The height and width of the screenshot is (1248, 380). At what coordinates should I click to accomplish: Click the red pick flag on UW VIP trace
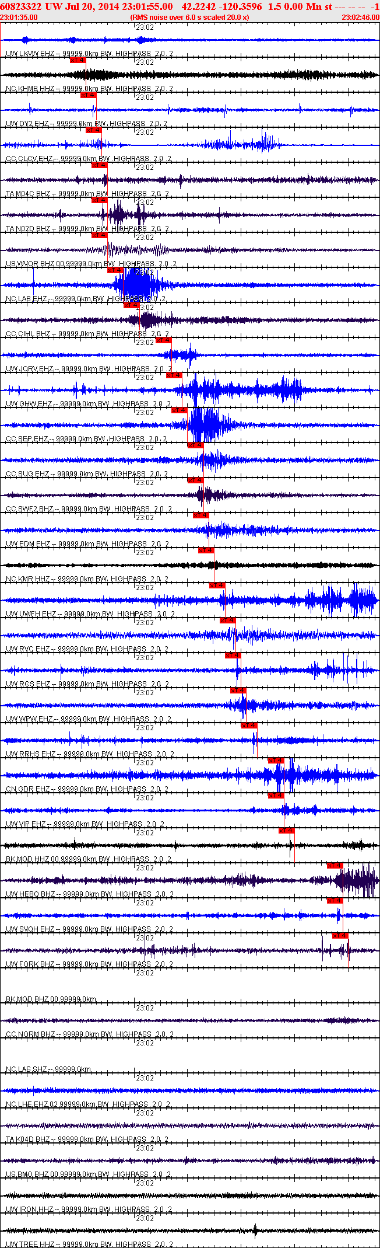[276, 795]
